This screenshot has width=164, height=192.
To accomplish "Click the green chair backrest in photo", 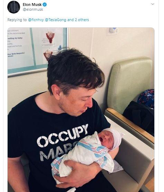I will [130, 84].
